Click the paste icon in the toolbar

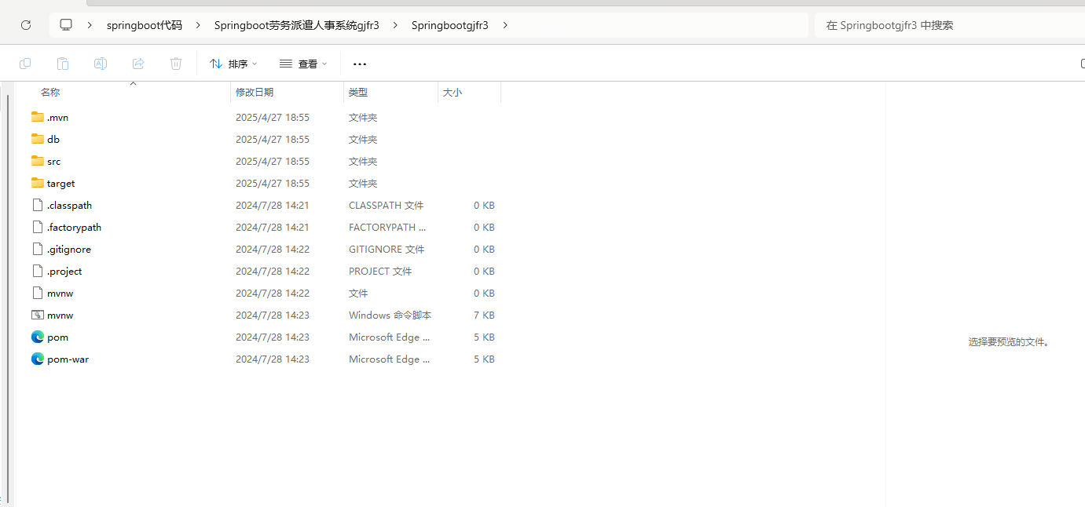63,64
